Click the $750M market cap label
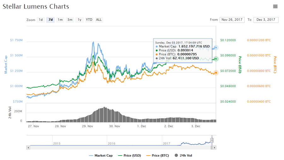The image size is (284, 160). (18, 102)
